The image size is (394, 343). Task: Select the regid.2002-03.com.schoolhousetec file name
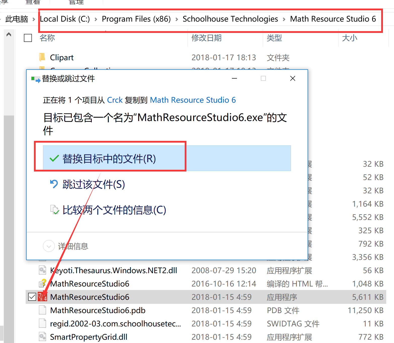click(x=116, y=324)
